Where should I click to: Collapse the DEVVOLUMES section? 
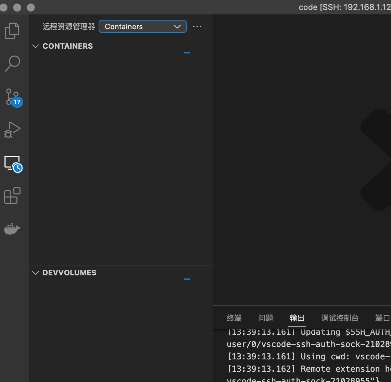coord(36,273)
